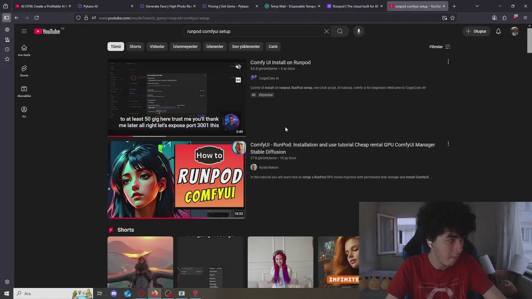Viewport: 532px width, 299px height.
Task: Click the site security padlock icon
Action: click(x=86, y=18)
